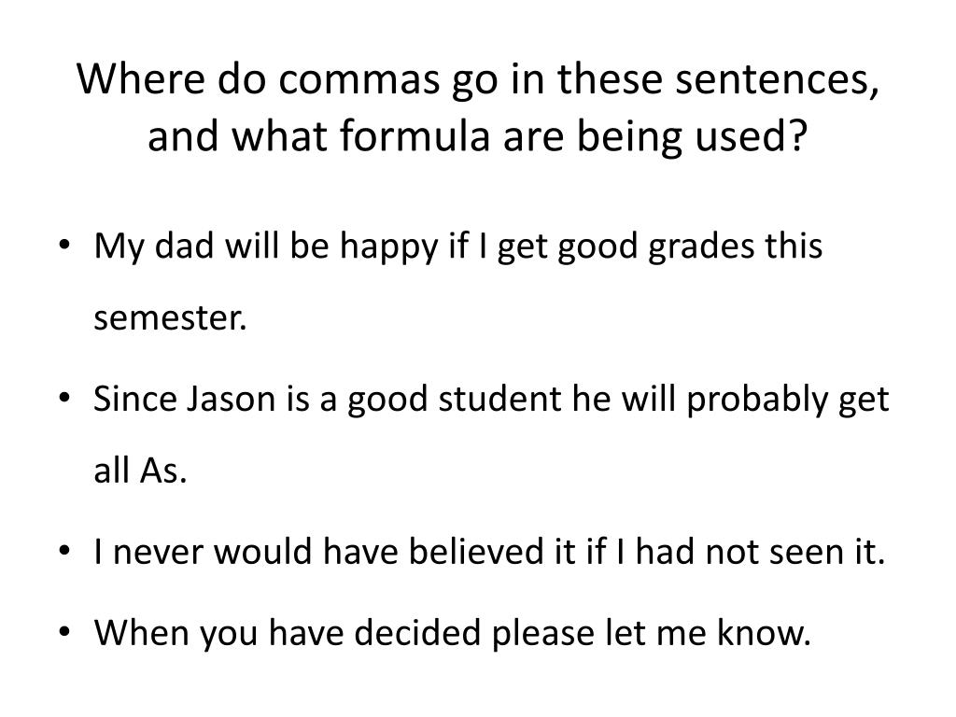Click the sentence starting 'Since Jason is'

click(x=491, y=434)
